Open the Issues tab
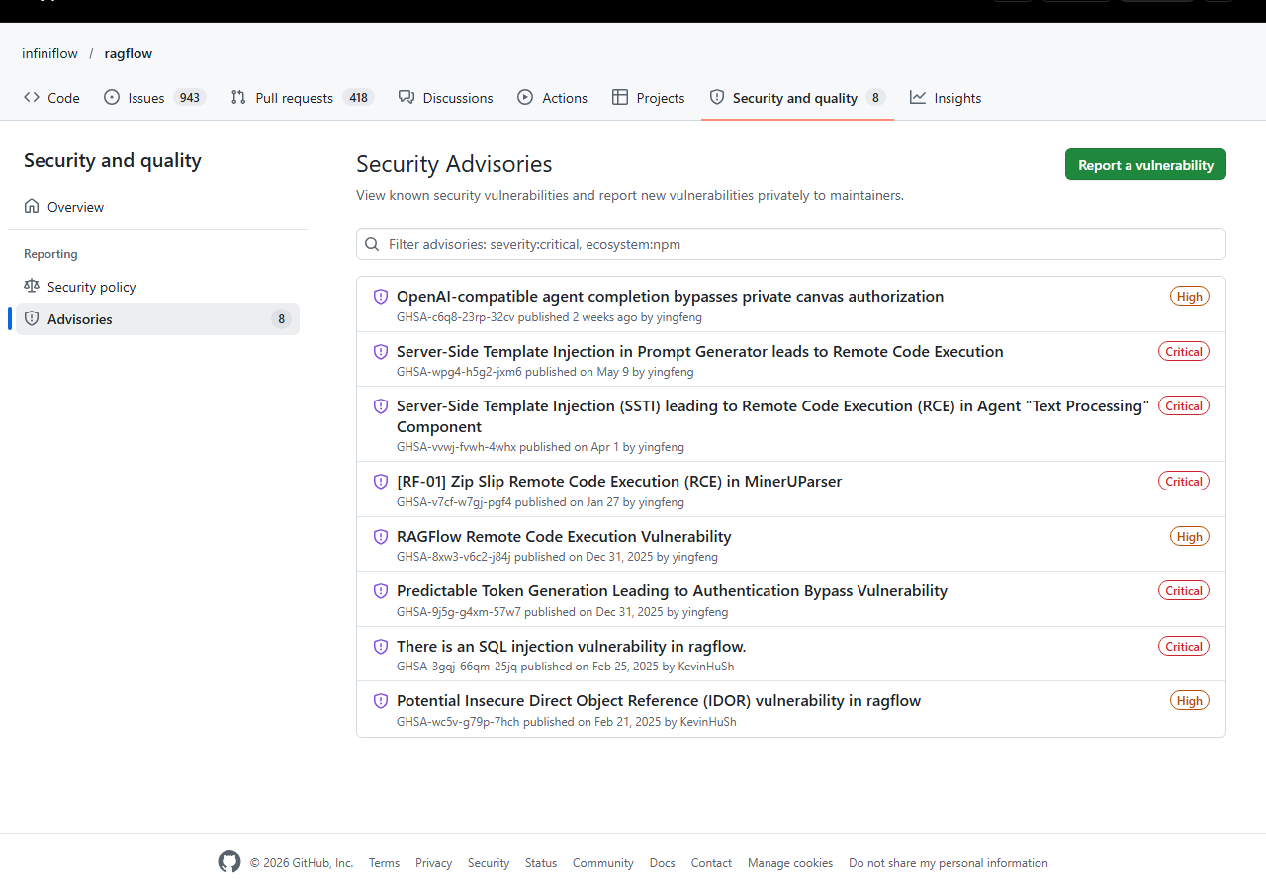 153,98
